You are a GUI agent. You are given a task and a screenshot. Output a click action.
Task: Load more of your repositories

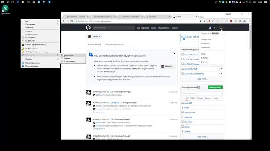202,137
